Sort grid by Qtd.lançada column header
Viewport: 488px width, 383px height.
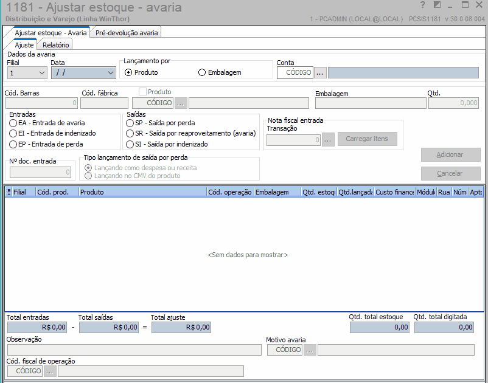coord(355,192)
